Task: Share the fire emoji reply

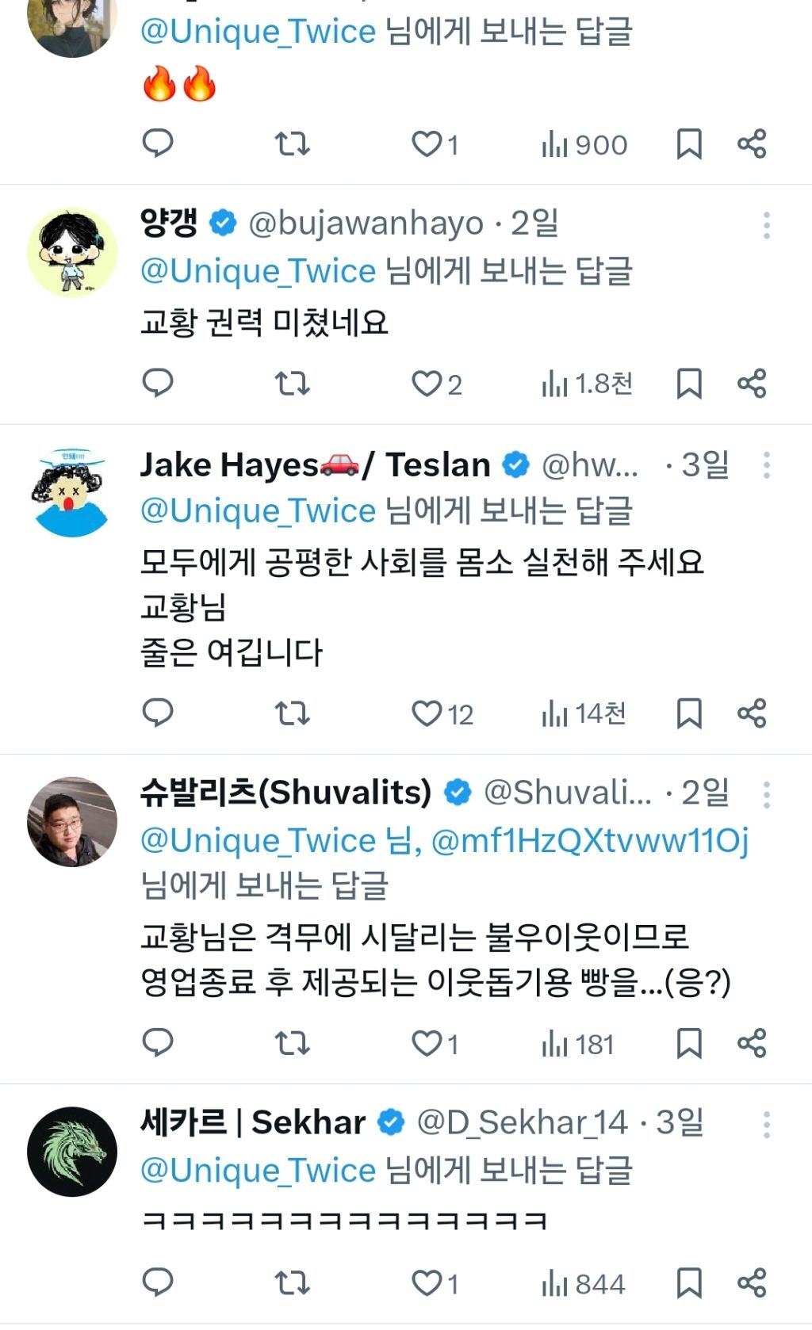Action: tap(752, 144)
